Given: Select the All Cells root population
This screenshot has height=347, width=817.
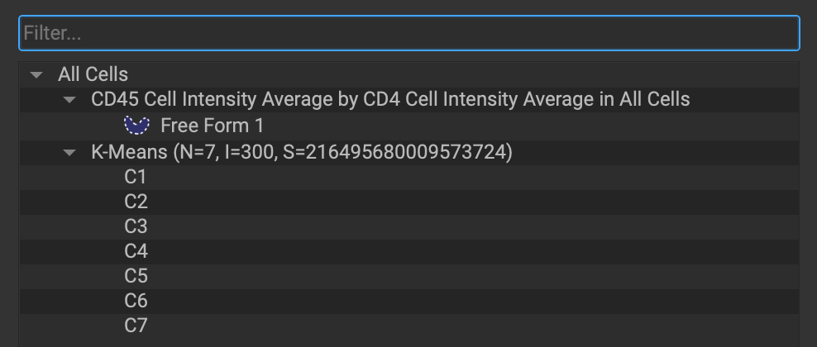Looking at the screenshot, I should (93, 74).
